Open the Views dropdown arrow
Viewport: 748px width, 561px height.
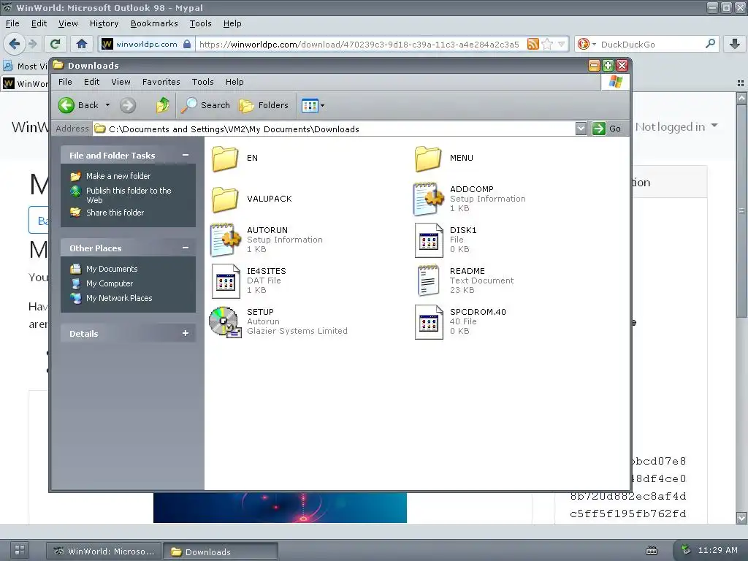coord(322,105)
